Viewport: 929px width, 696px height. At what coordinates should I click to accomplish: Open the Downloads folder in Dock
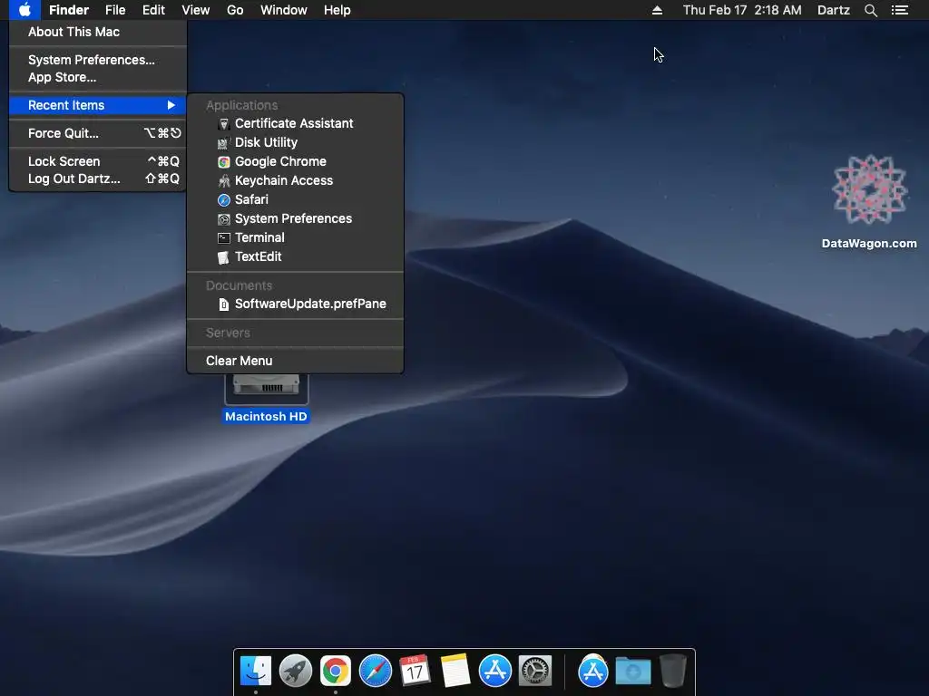[x=632, y=672]
